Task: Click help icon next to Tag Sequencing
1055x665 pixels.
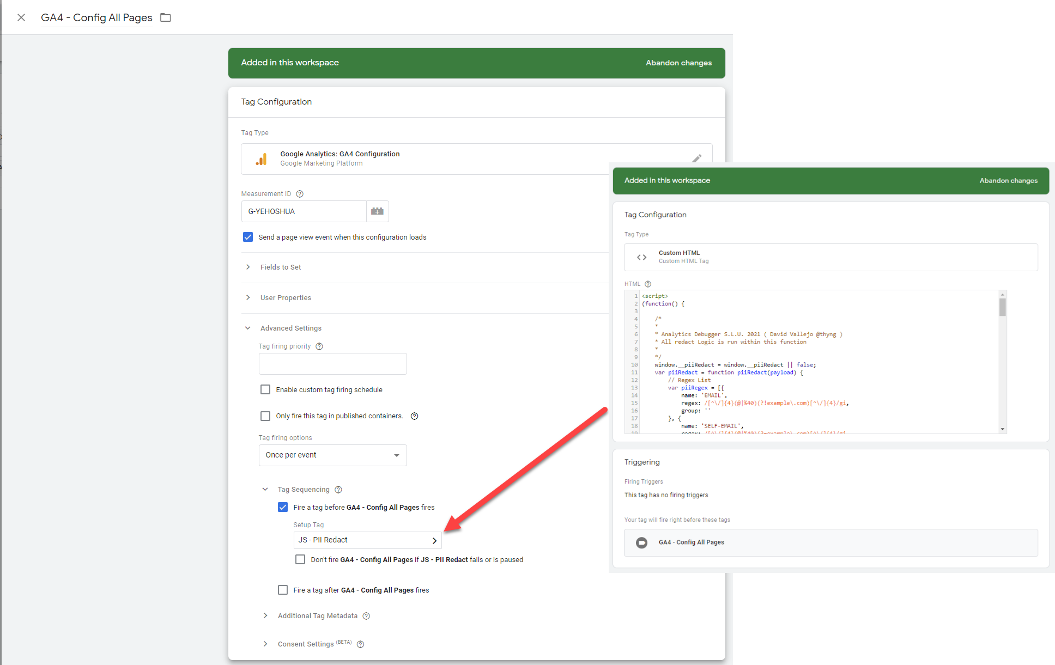Action: click(338, 490)
